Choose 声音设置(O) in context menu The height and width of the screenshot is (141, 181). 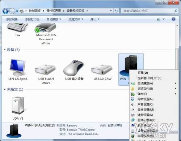click(x=154, y=104)
